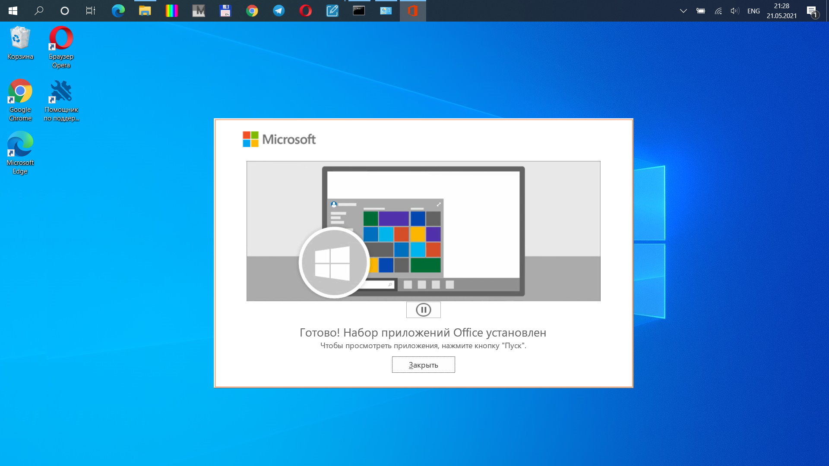The height and width of the screenshot is (466, 829).
Task: Open File Explorer from the taskbar
Action: tap(145, 11)
